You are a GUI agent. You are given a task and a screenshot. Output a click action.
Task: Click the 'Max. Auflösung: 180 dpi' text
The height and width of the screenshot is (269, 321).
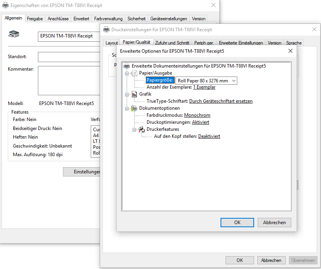(x=38, y=155)
